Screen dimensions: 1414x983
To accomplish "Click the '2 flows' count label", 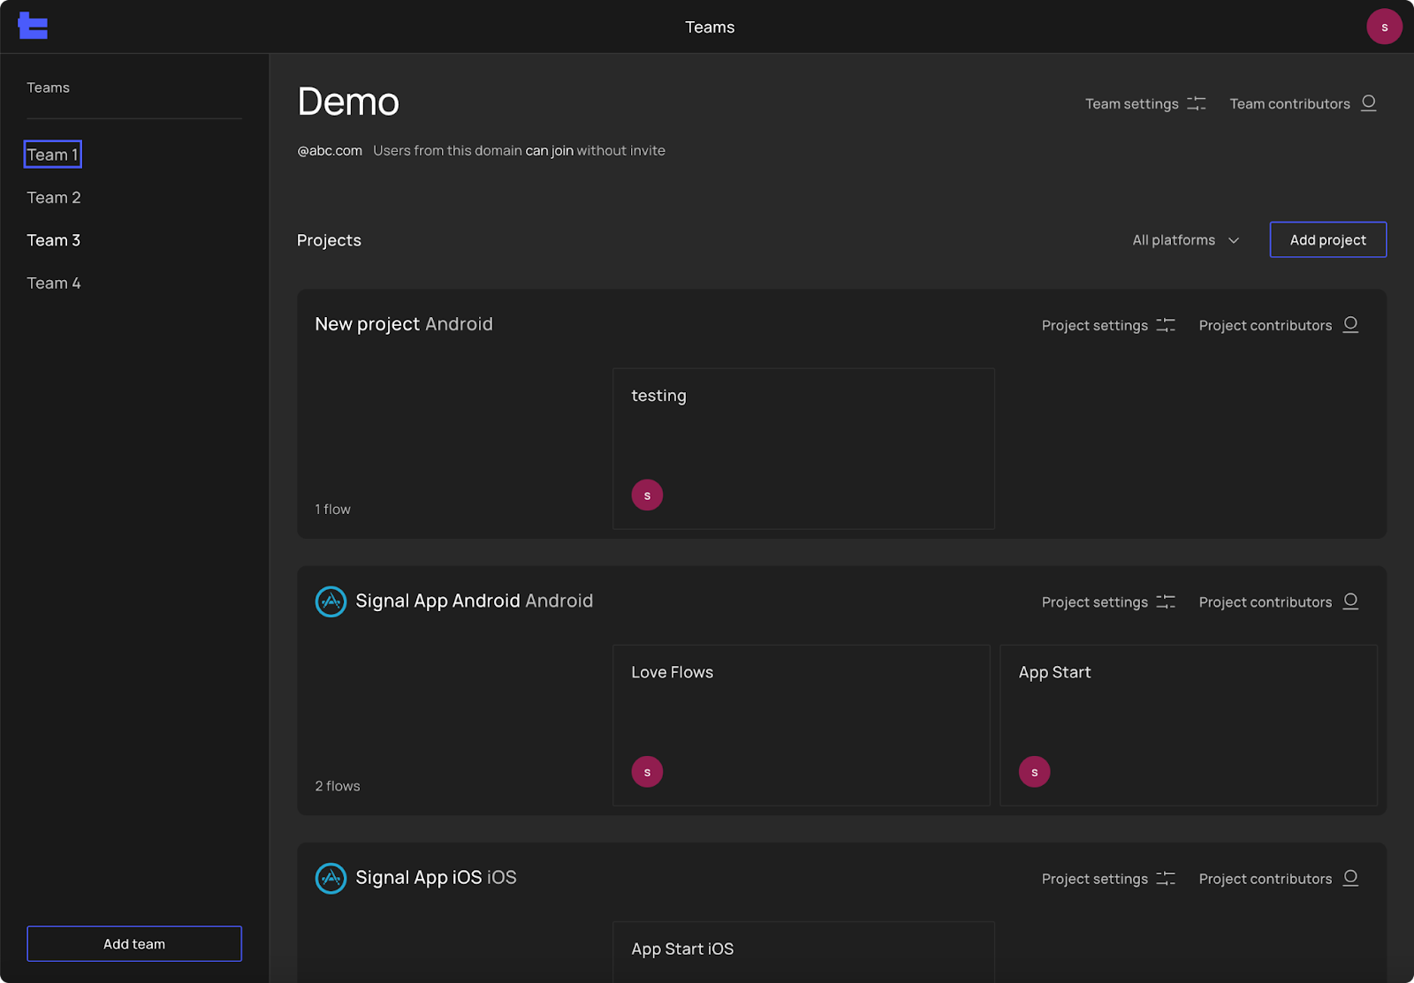I will [338, 786].
